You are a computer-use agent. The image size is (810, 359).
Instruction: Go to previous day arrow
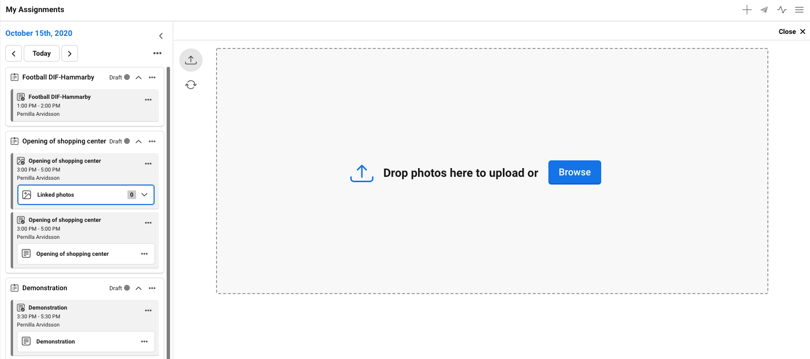14,53
